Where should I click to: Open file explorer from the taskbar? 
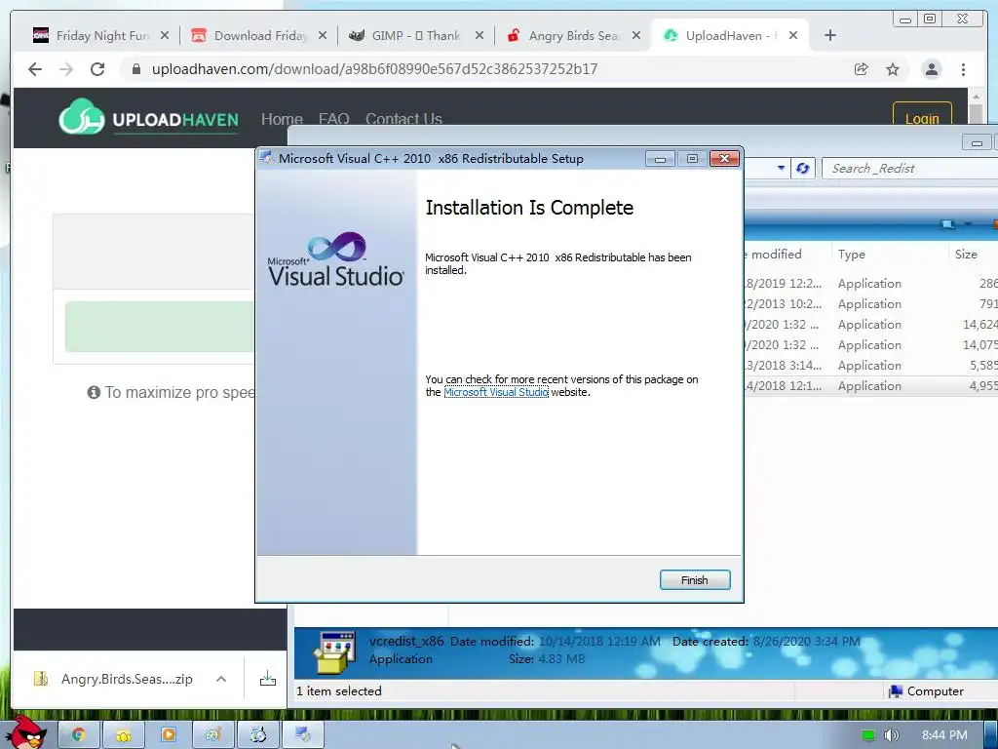point(124,735)
